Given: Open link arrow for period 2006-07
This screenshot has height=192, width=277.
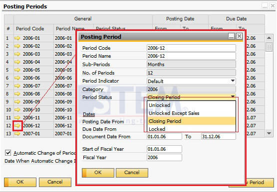Looking at the screenshot, I should pos(17,86).
